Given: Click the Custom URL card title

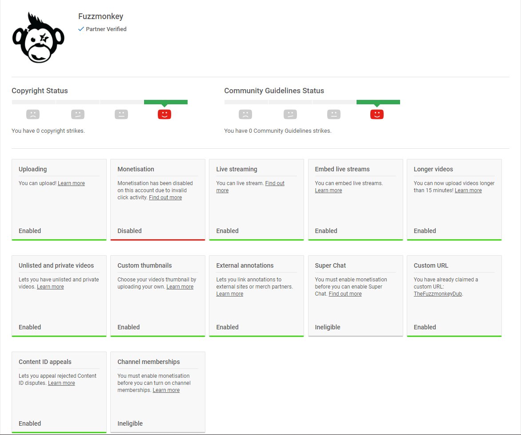Looking at the screenshot, I should click(431, 265).
